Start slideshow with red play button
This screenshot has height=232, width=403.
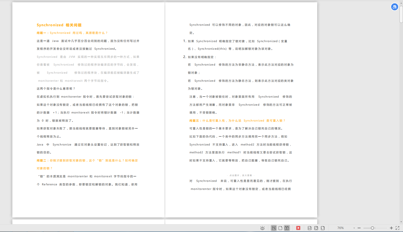coord(298,228)
